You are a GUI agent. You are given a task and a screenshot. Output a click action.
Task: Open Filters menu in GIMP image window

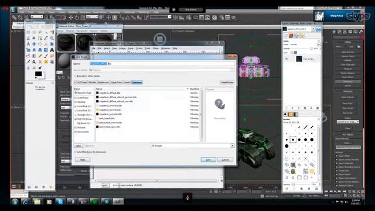click(x=155, y=48)
